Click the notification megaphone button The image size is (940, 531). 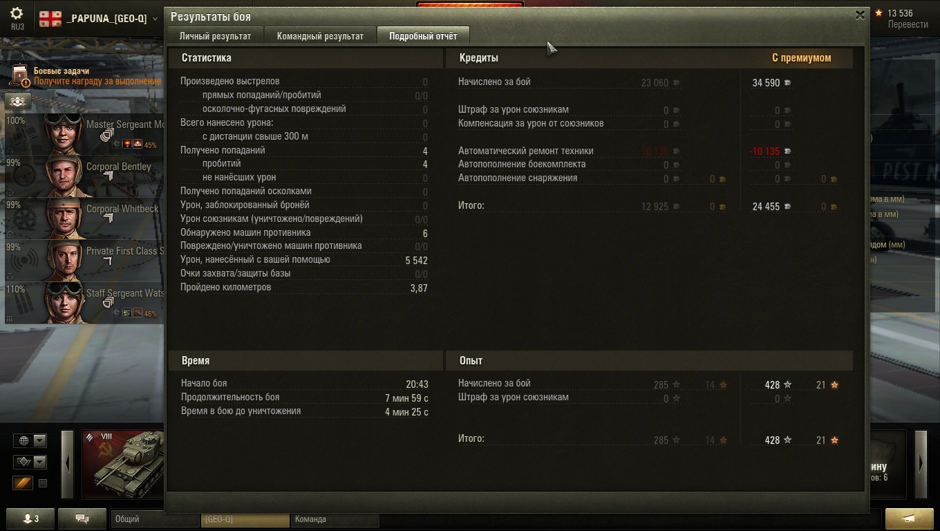910,519
